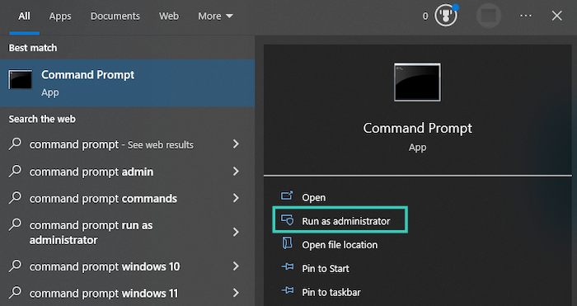Select Command Prompt best match result
The height and width of the screenshot is (306, 577).
pyautogui.click(x=127, y=83)
